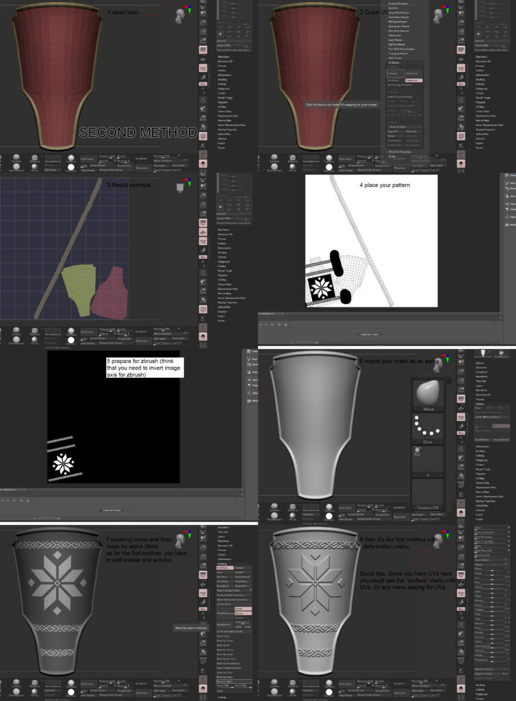Click Mask Changed Points dropdown in step 7
The width and height of the screenshot is (516, 701).
click(234, 591)
